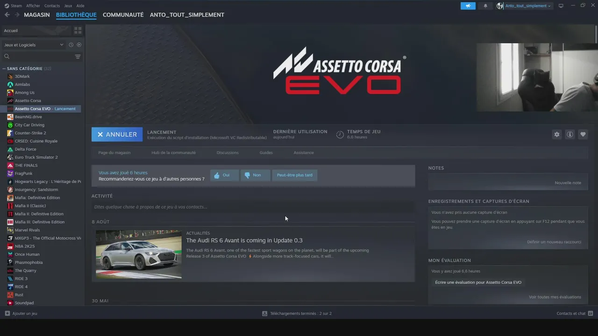The width and height of the screenshot is (598, 336).
Task: Click Peut-être plus tard button
Action: point(294,175)
